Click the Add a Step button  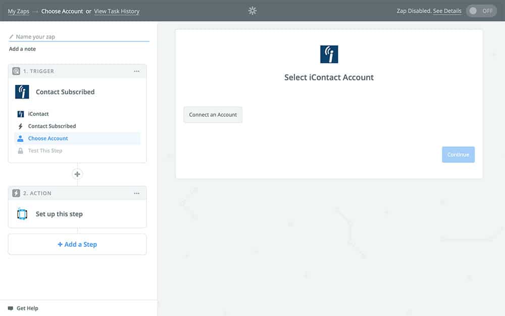click(x=77, y=244)
